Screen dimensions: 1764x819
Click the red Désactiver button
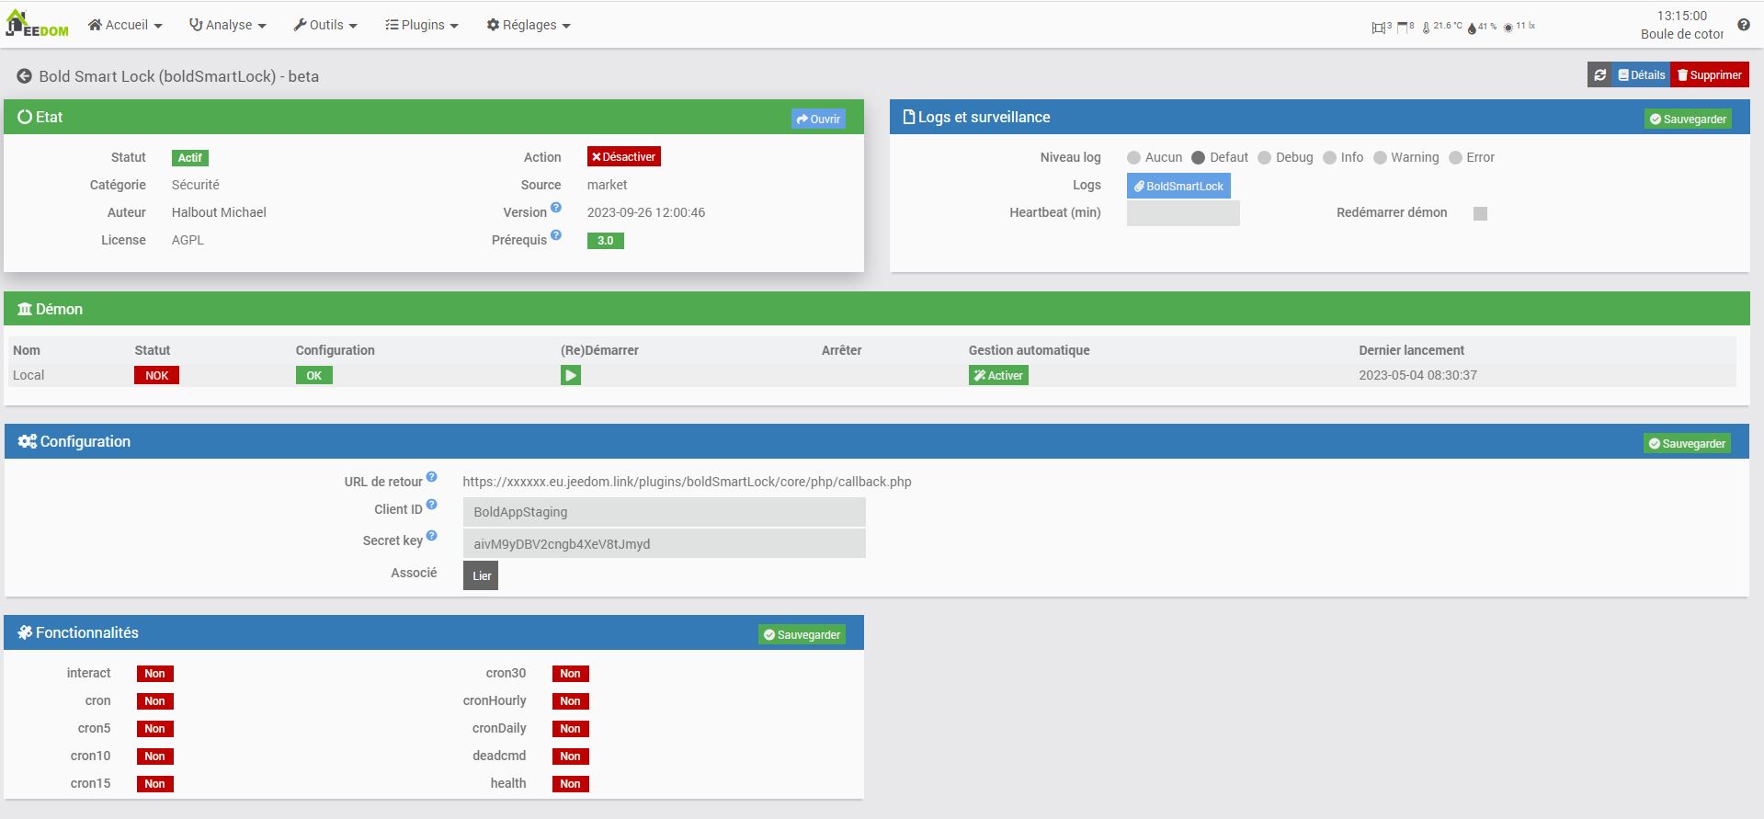pyautogui.click(x=624, y=156)
